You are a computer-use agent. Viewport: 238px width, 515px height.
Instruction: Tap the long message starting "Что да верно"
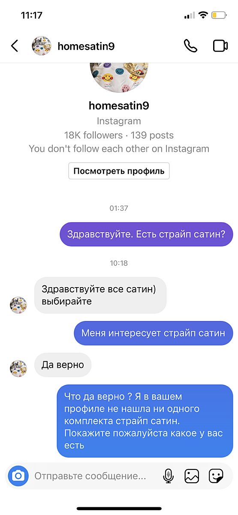tap(145, 421)
